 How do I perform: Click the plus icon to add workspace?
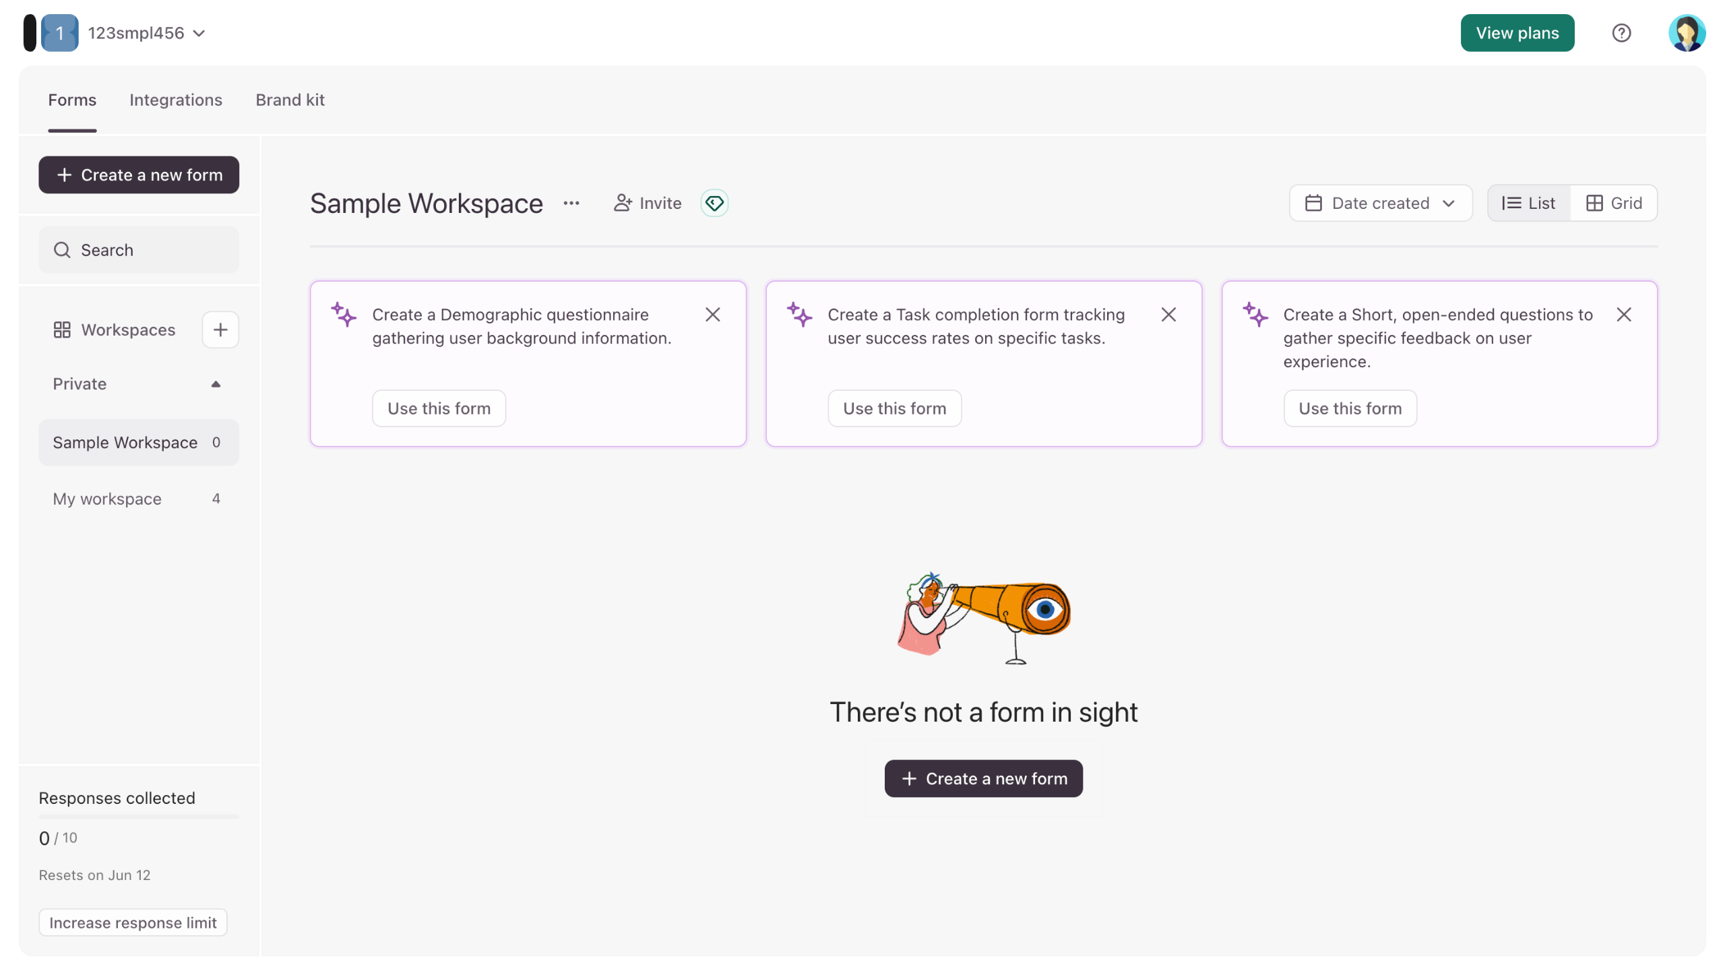(x=220, y=329)
